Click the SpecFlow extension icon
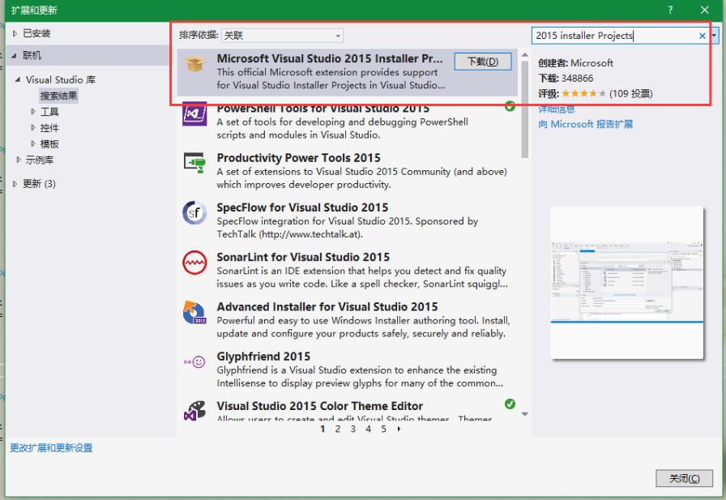The width and height of the screenshot is (726, 500). [x=194, y=213]
